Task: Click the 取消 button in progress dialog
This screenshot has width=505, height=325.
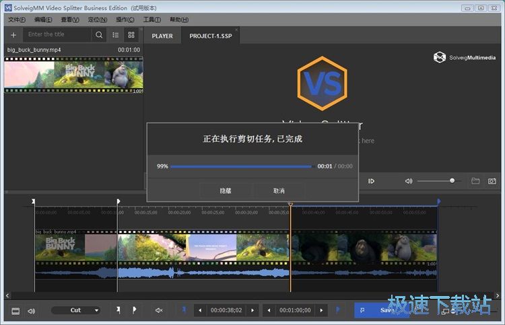Action: [279, 191]
